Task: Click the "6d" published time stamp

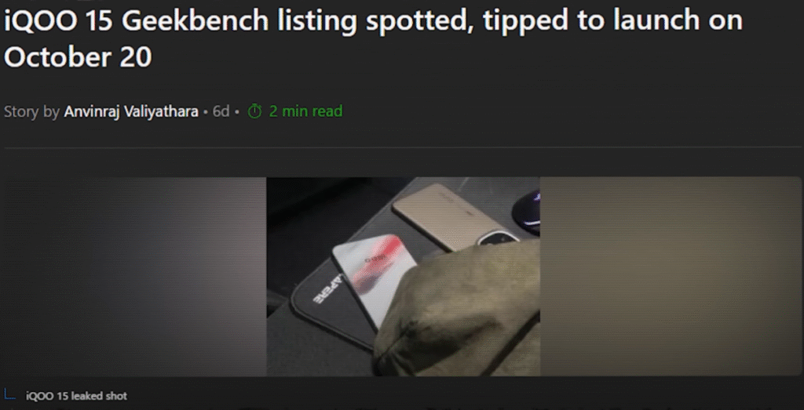Action: (221, 111)
